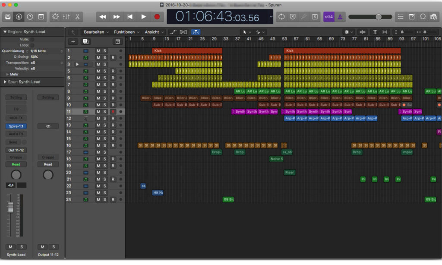Click the Fast Forward transport button
442x265 pixels.
pyautogui.click(x=116, y=17)
